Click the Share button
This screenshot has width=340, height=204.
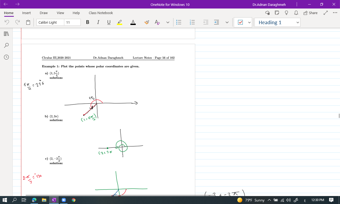pyautogui.click(x=310, y=13)
